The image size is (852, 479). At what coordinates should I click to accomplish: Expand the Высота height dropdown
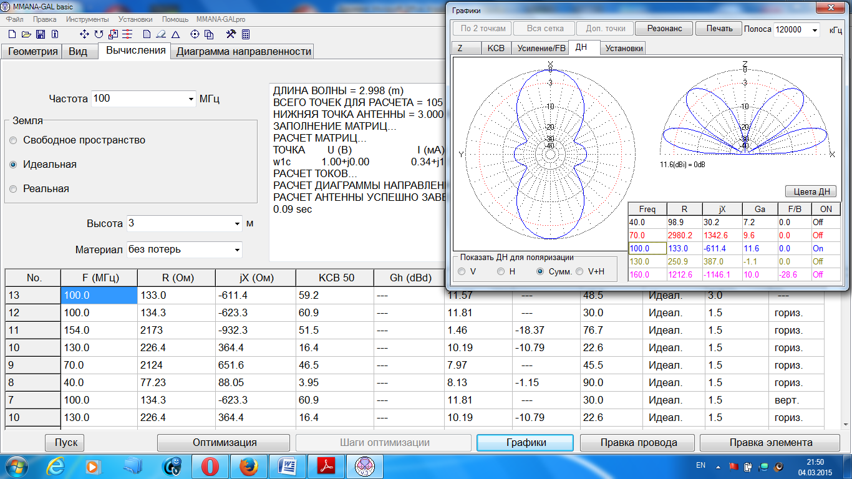[237, 223]
